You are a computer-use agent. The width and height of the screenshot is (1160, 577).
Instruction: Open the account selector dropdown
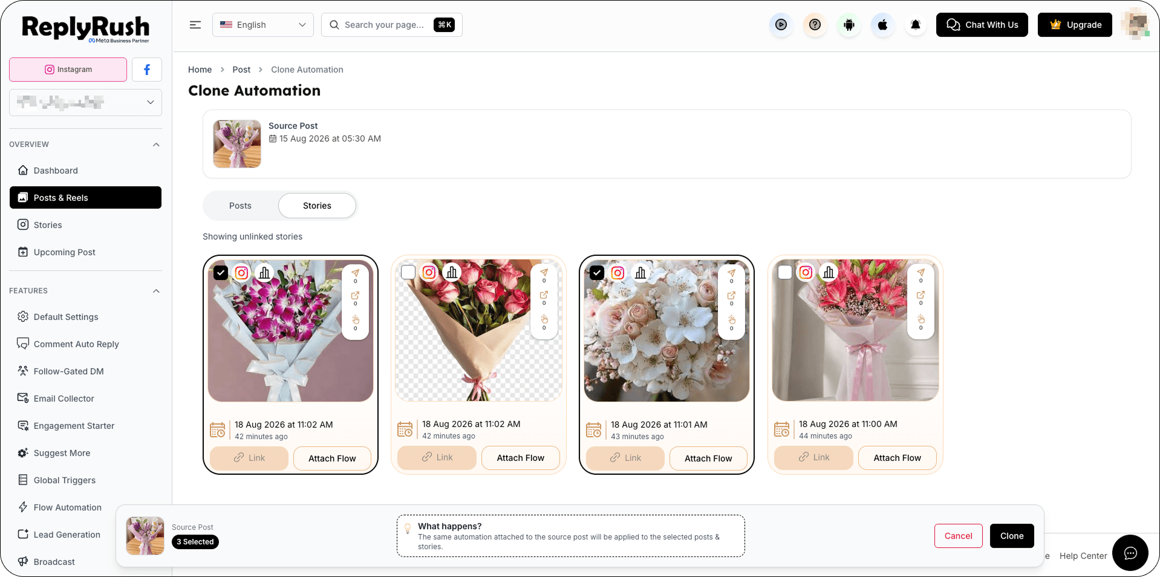click(x=85, y=102)
